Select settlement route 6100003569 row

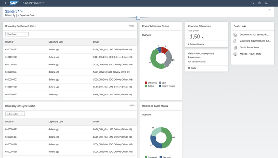point(69,64)
